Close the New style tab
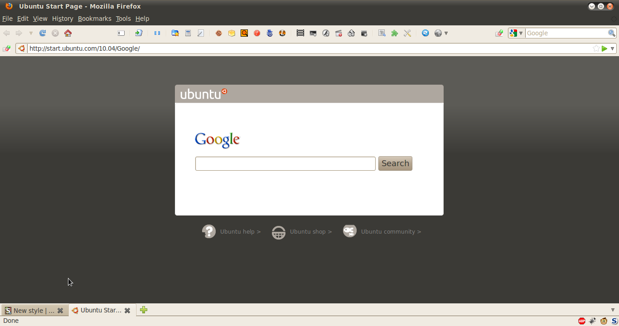 [60, 311]
